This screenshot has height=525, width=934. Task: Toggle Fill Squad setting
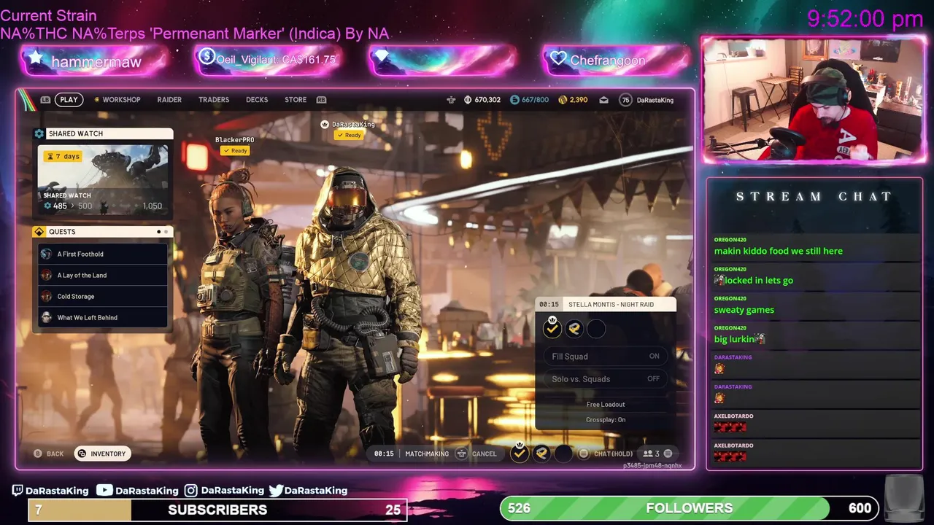[606, 357]
